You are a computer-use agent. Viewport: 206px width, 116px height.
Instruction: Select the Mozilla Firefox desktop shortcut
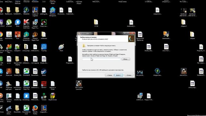click(35, 110)
